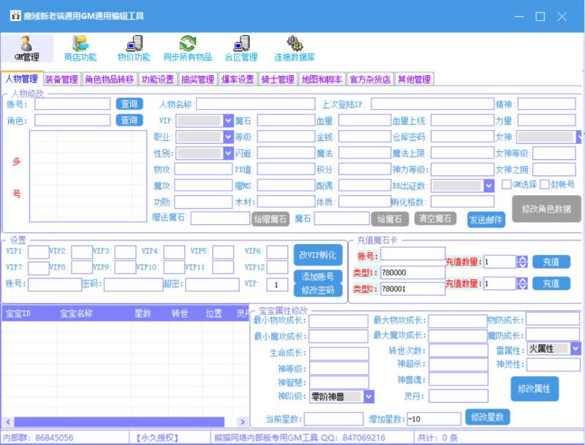The width and height of the screenshot is (585, 445).
Task: Click the 修改星数 button
Action: pos(488,417)
